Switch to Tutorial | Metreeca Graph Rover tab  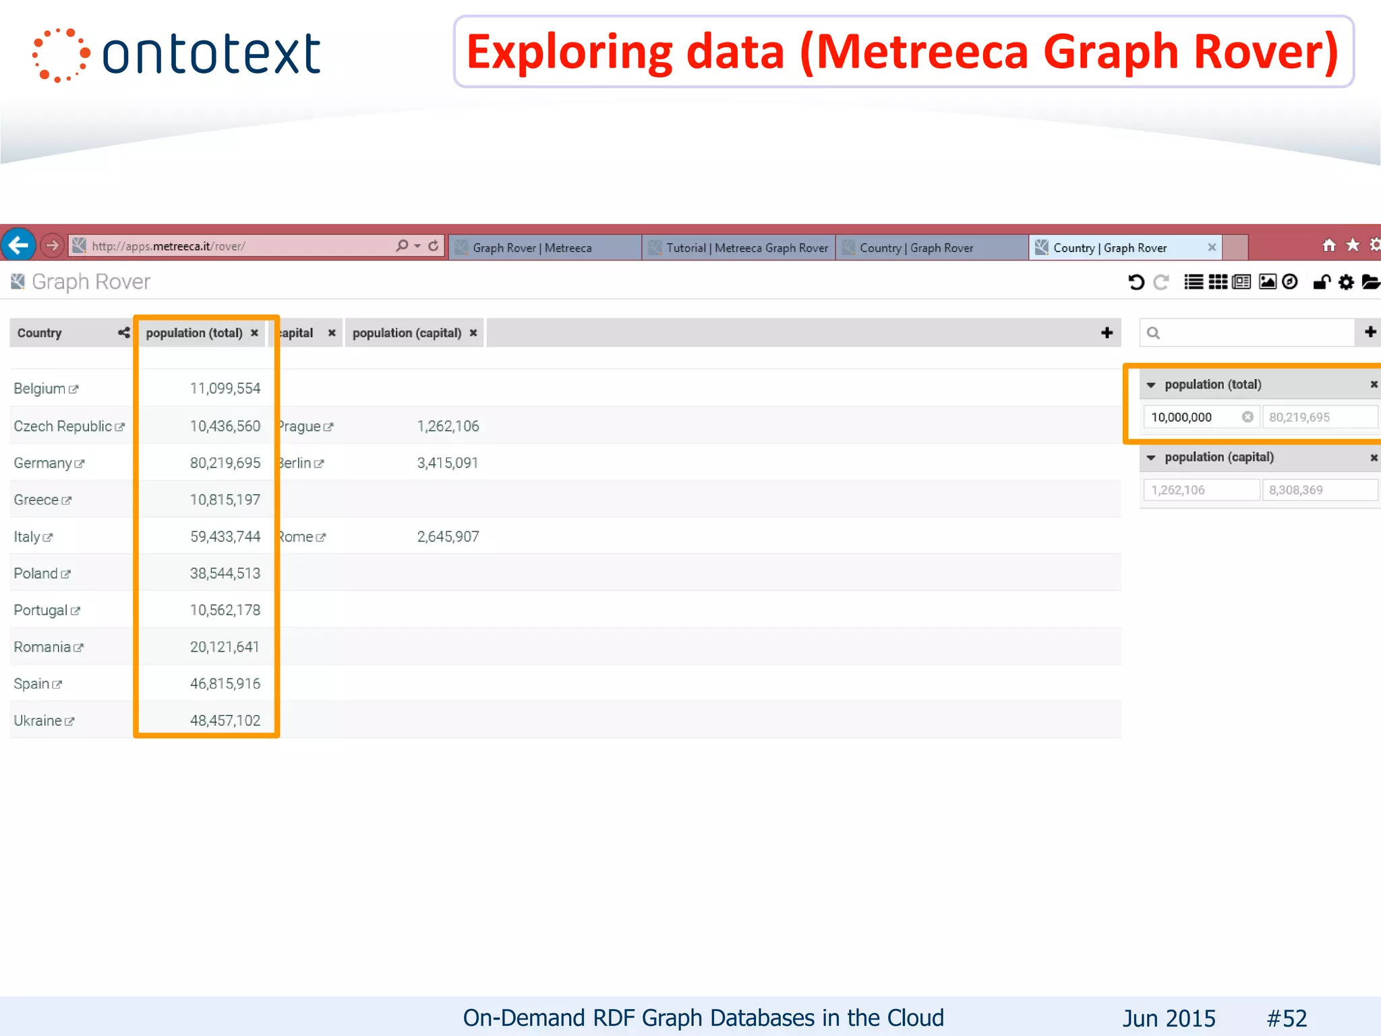738,248
